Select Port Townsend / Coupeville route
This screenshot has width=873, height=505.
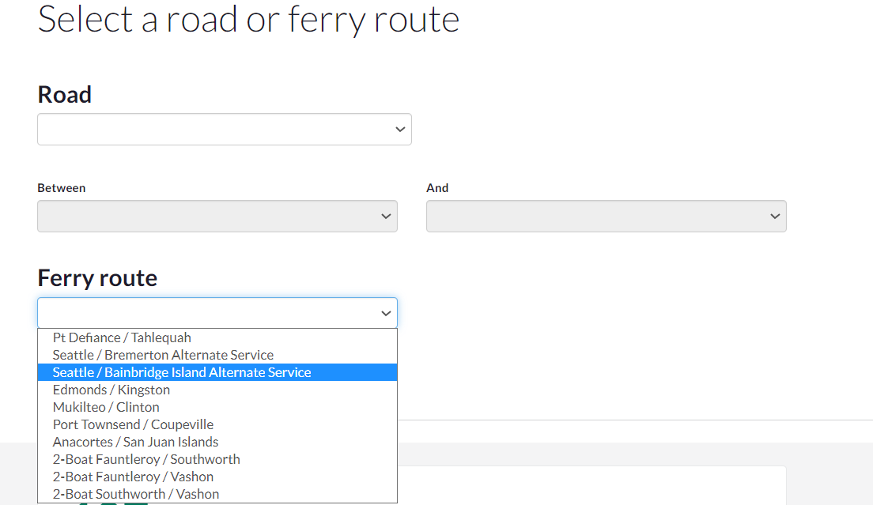(x=133, y=424)
